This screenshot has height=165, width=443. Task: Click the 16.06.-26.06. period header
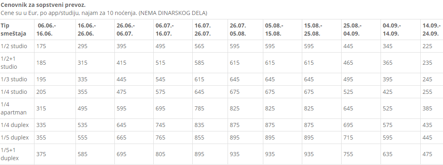[x=87, y=30]
